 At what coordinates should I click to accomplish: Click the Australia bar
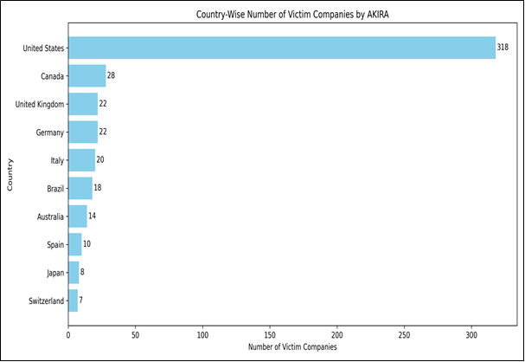point(78,217)
